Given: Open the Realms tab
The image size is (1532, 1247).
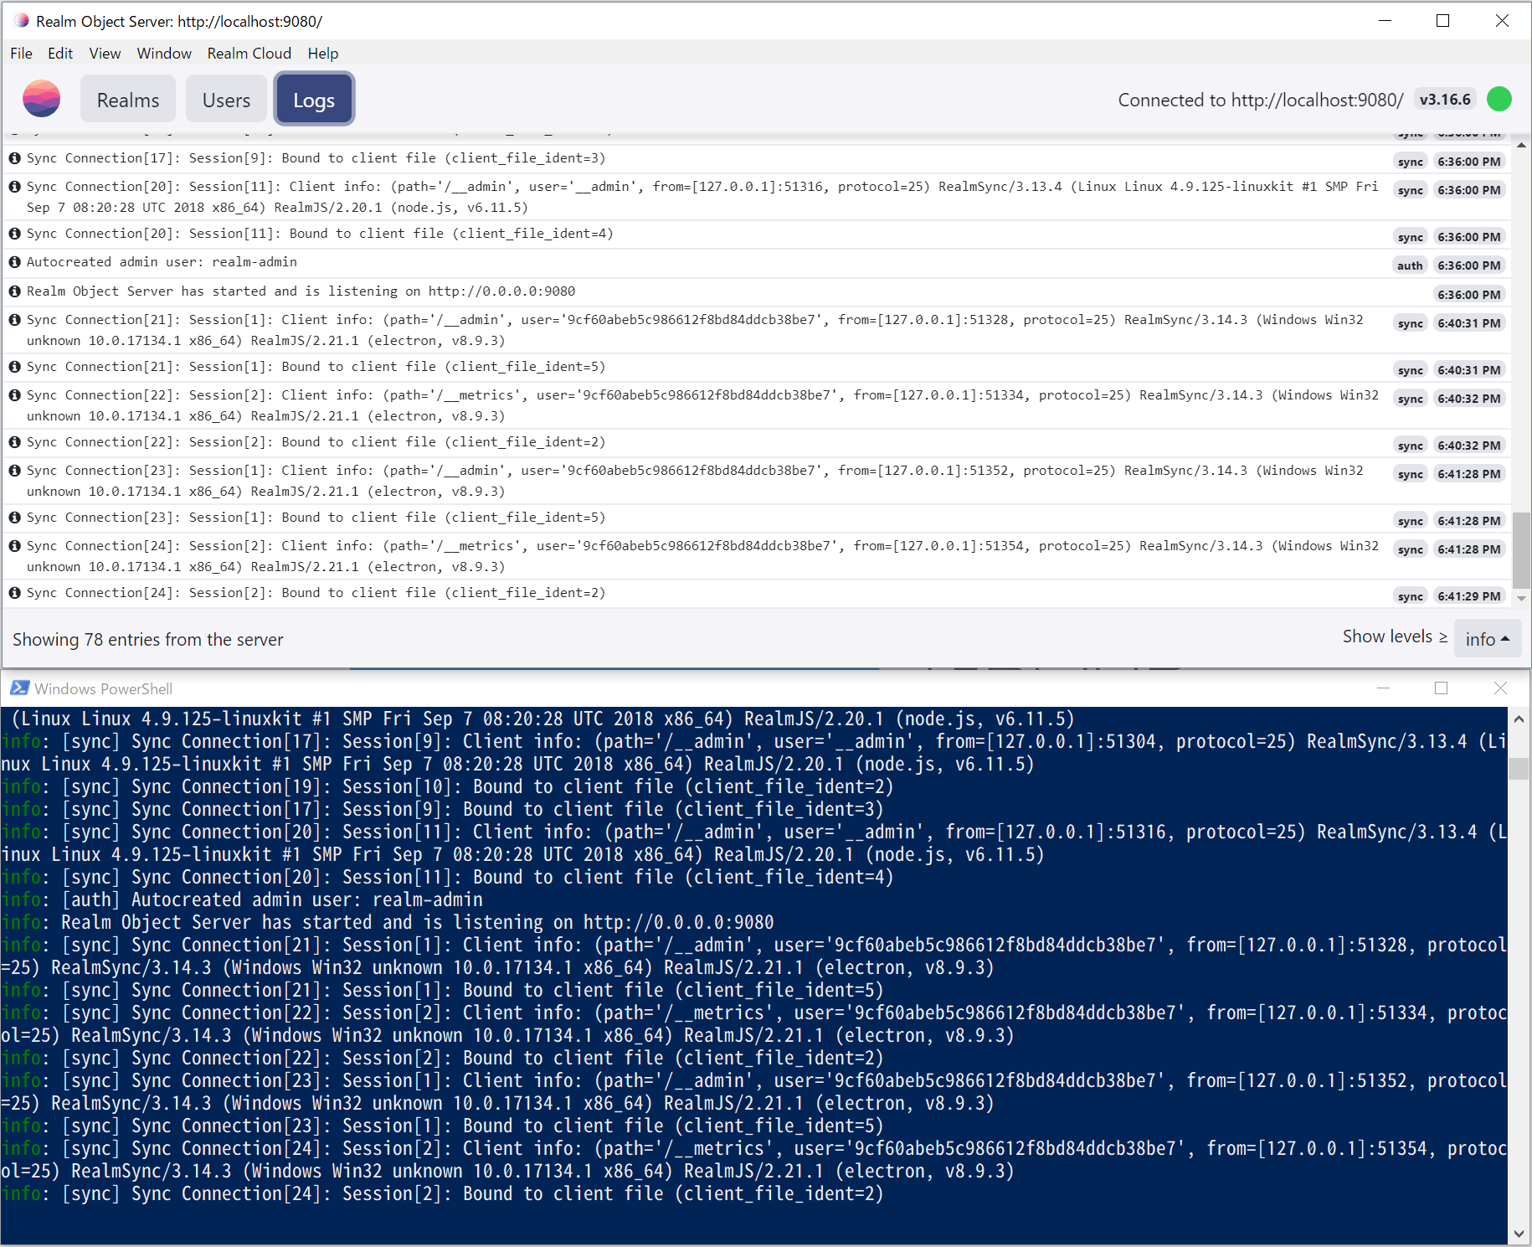Looking at the screenshot, I should (128, 100).
